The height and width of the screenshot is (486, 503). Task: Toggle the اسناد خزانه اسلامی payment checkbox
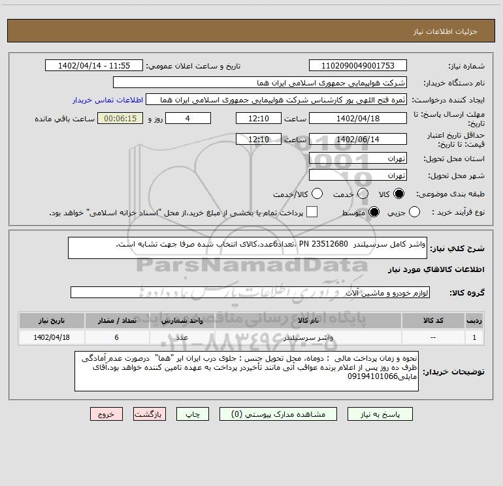pos(312,212)
